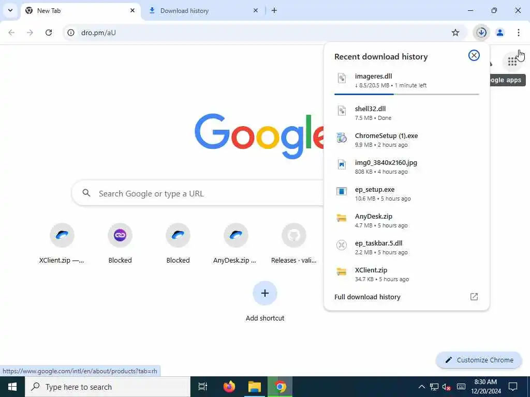Open the clock showing 8:30 AM

click(485, 387)
